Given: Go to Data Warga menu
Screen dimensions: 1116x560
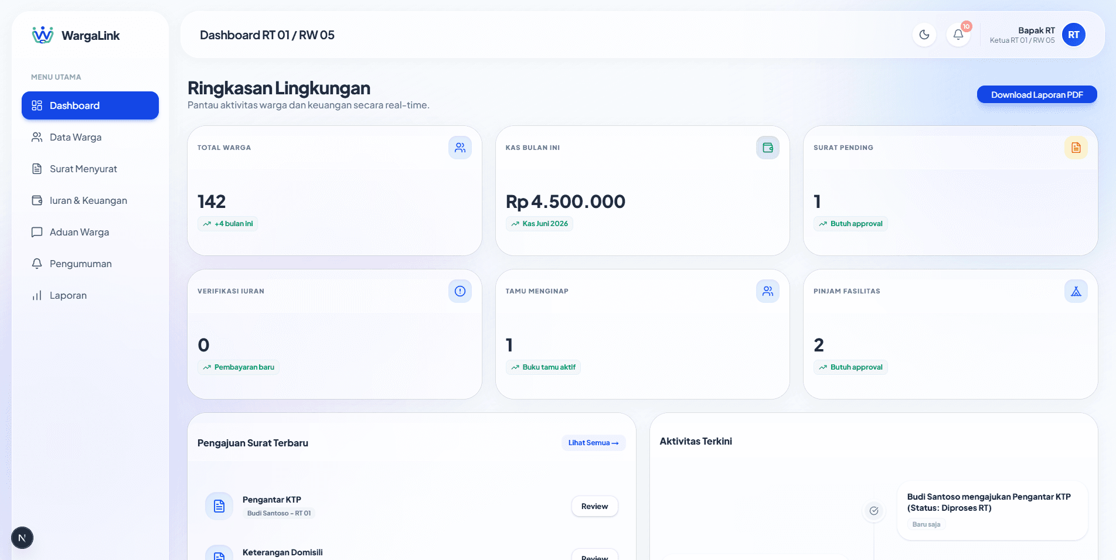Looking at the screenshot, I should (x=90, y=137).
